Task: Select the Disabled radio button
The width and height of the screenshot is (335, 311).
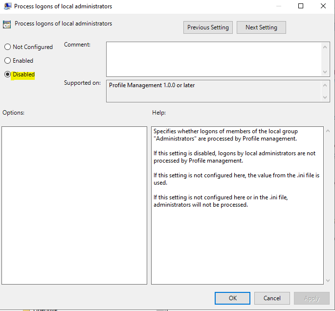Action: coord(7,74)
